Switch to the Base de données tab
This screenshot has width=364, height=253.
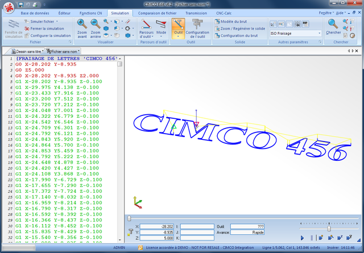tap(35, 13)
